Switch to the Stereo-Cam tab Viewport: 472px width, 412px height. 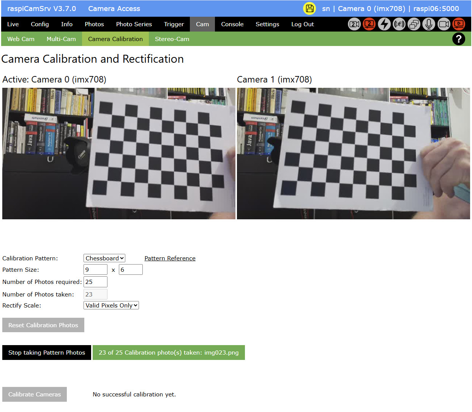[172, 39]
